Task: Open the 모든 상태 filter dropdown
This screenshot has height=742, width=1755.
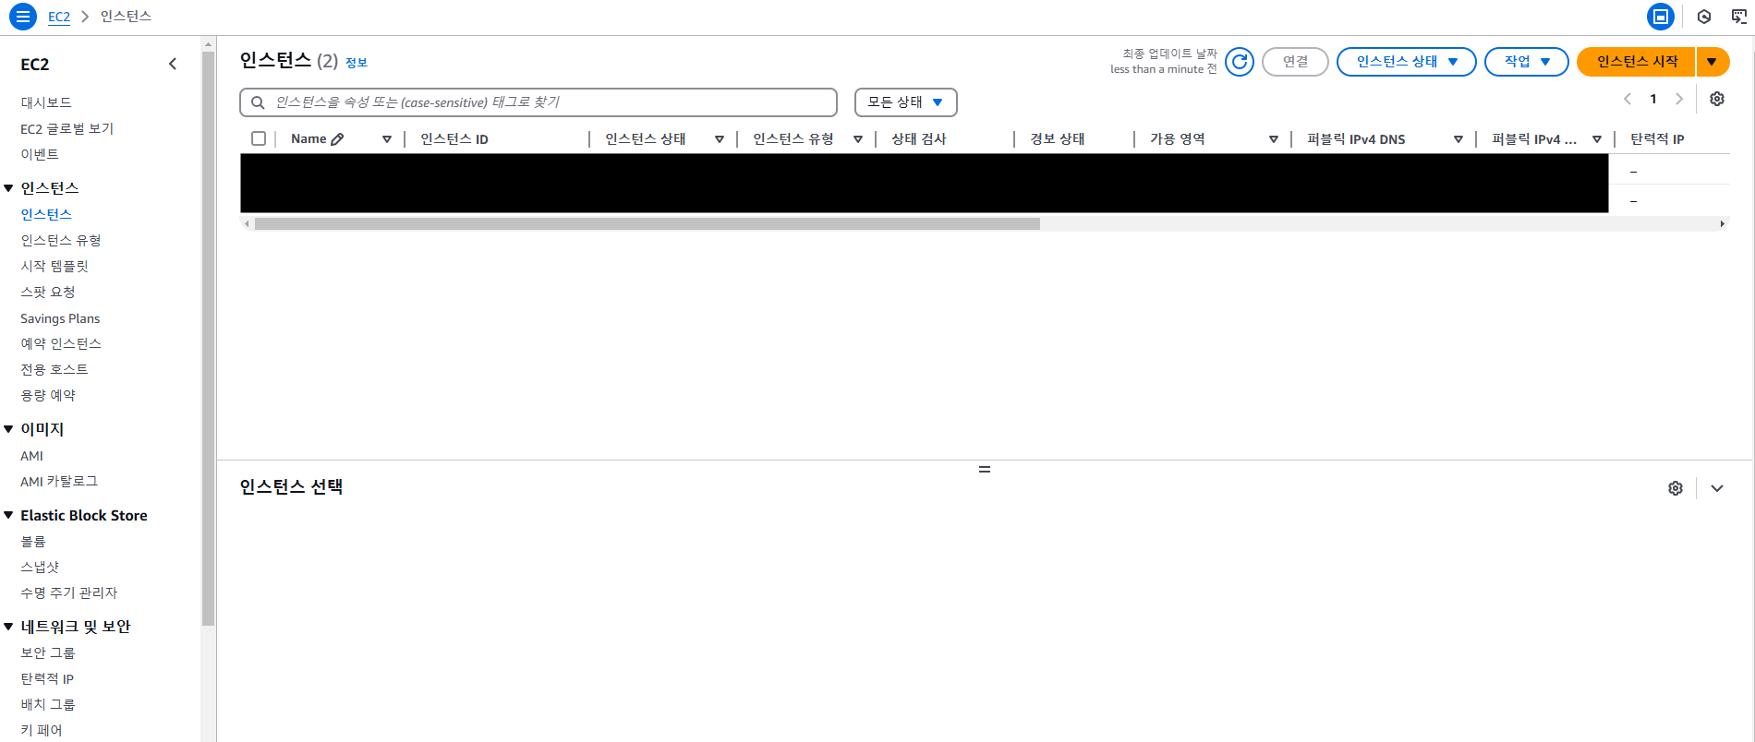Action: click(905, 102)
